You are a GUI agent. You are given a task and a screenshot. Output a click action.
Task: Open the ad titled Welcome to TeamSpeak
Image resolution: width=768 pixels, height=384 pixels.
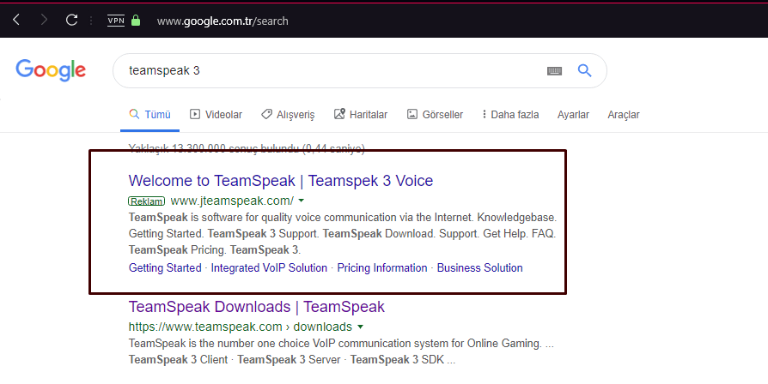281,181
